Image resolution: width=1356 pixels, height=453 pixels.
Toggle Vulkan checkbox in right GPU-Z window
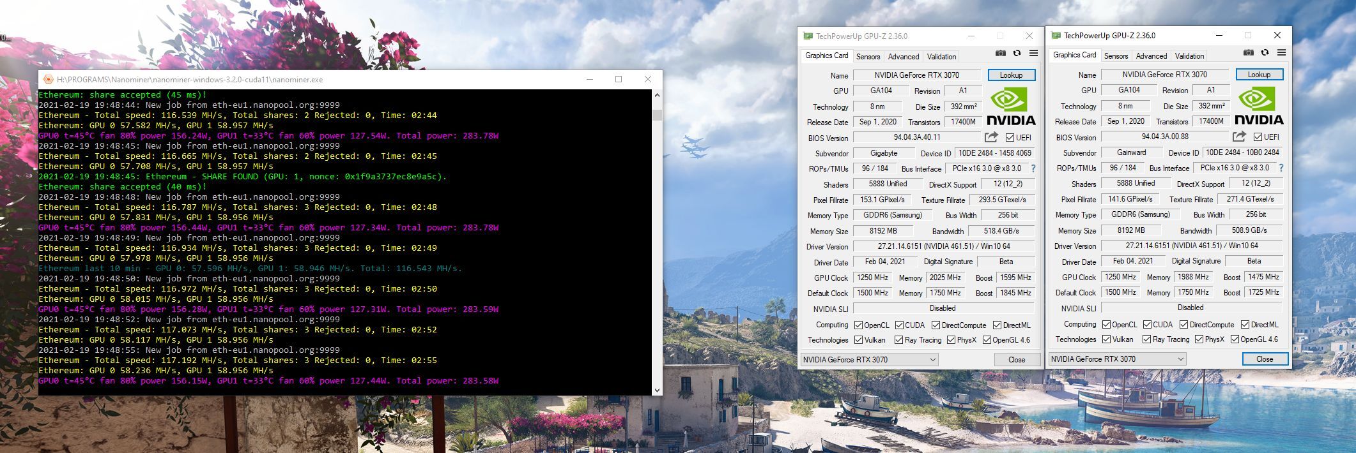(1107, 339)
